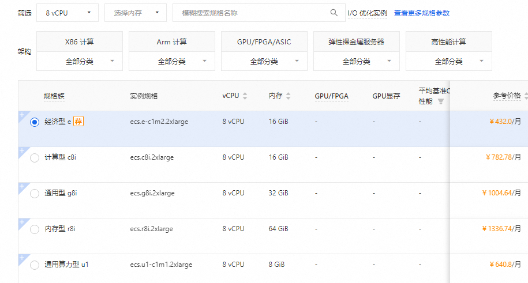Screen dimensions: 528x283
Task: Click 32 GiB memory cell
Action: tap(278, 193)
